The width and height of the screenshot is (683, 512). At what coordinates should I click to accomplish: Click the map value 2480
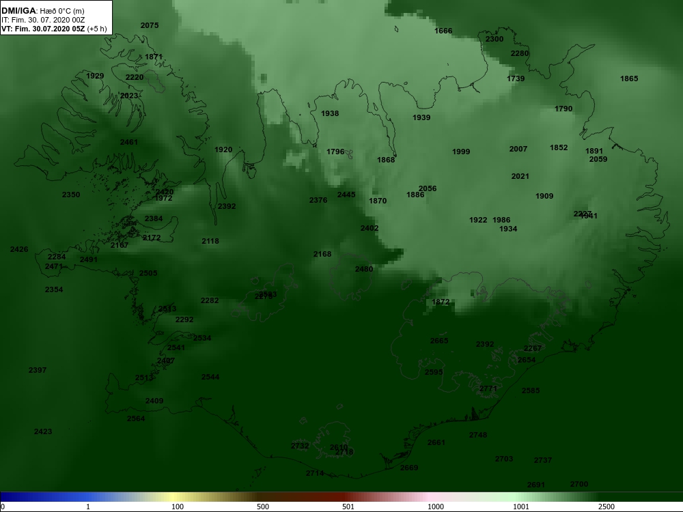click(x=364, y=269)
